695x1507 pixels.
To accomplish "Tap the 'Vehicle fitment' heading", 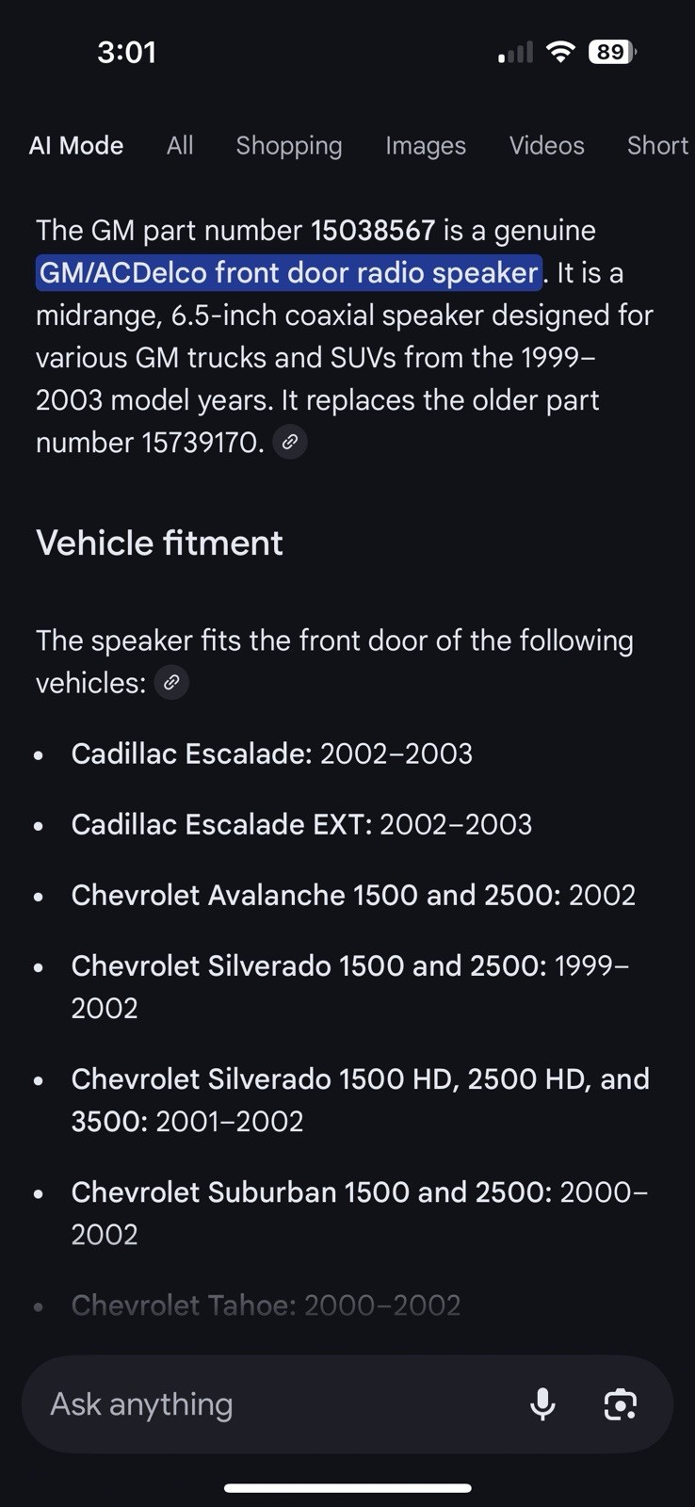I will tap(159, 543).
